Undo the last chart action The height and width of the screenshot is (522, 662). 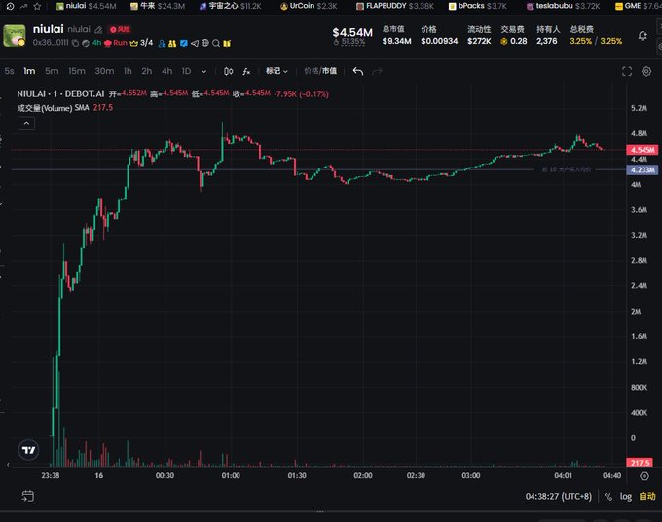tap(358, 71)
